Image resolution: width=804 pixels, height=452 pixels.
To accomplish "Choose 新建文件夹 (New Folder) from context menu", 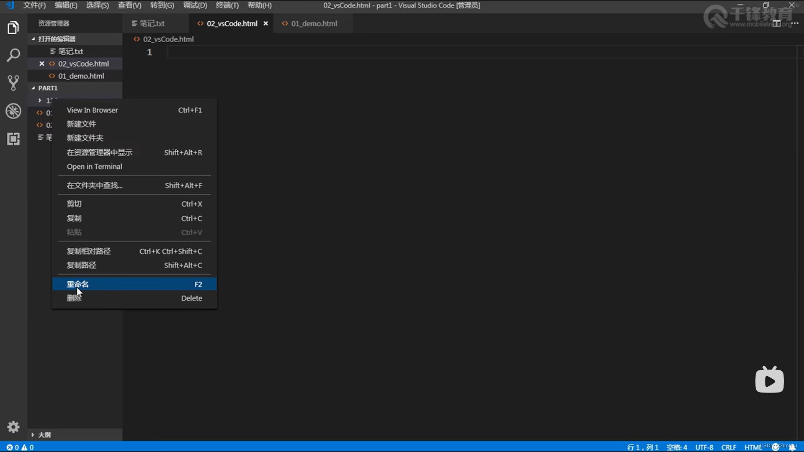I will (x=134, y=138).
